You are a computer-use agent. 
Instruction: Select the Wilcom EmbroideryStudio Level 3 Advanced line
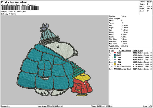coord(18,5)
